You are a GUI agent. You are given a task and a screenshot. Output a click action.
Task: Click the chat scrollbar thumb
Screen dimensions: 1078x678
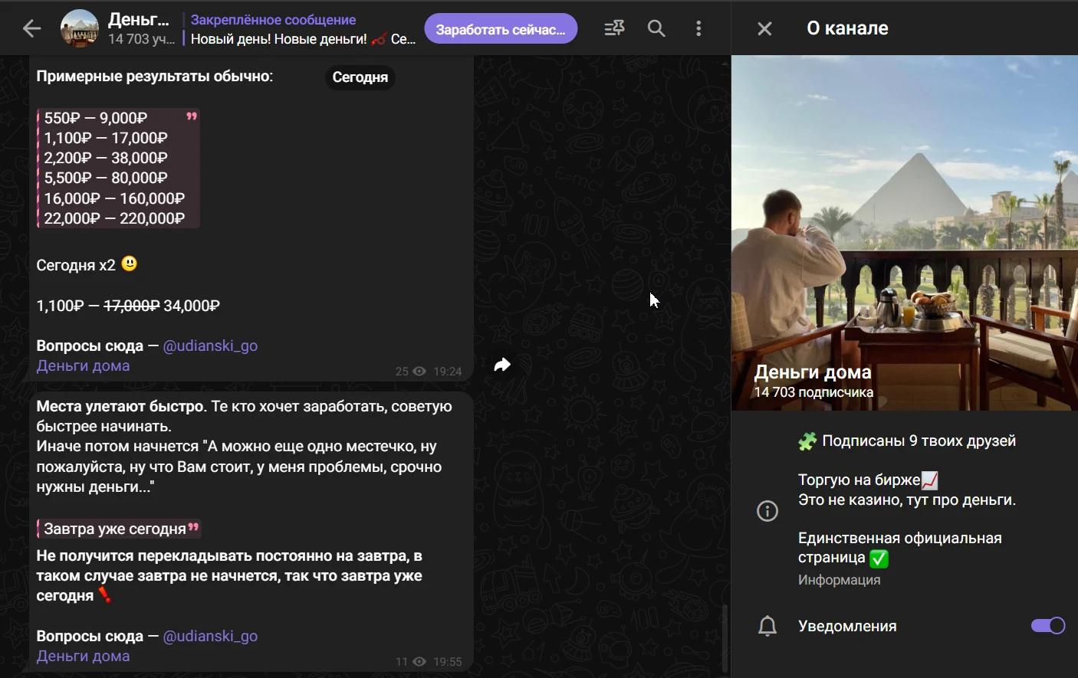pyautogui.click(x=725, y=637)
